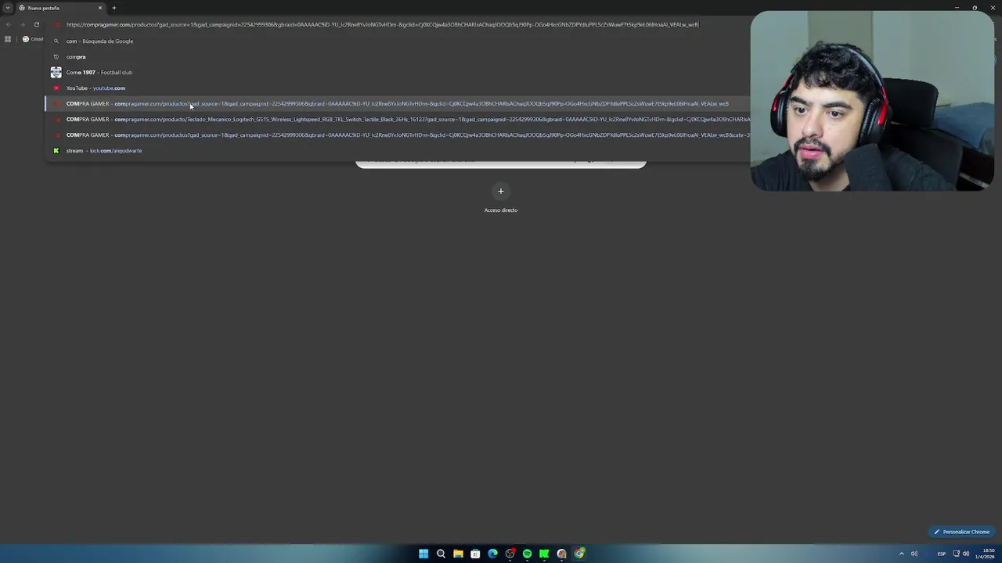Close the Nueva pestaña tab
Viewport: 1002px width, 563px height.
[x=100, y=8]
